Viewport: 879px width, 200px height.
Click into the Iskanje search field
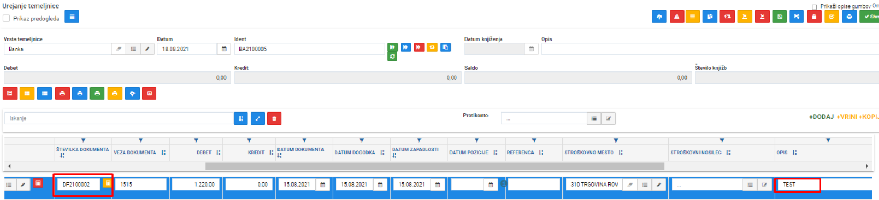pos(119,118)
